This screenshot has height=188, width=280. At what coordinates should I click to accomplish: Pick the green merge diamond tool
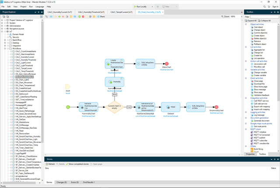tap(59, 17)
